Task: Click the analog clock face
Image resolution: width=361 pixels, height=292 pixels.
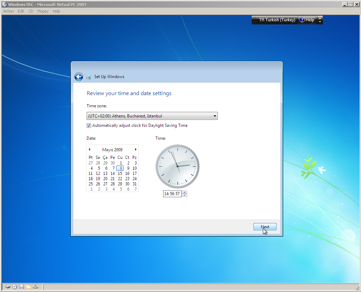Action: point(177,166)
